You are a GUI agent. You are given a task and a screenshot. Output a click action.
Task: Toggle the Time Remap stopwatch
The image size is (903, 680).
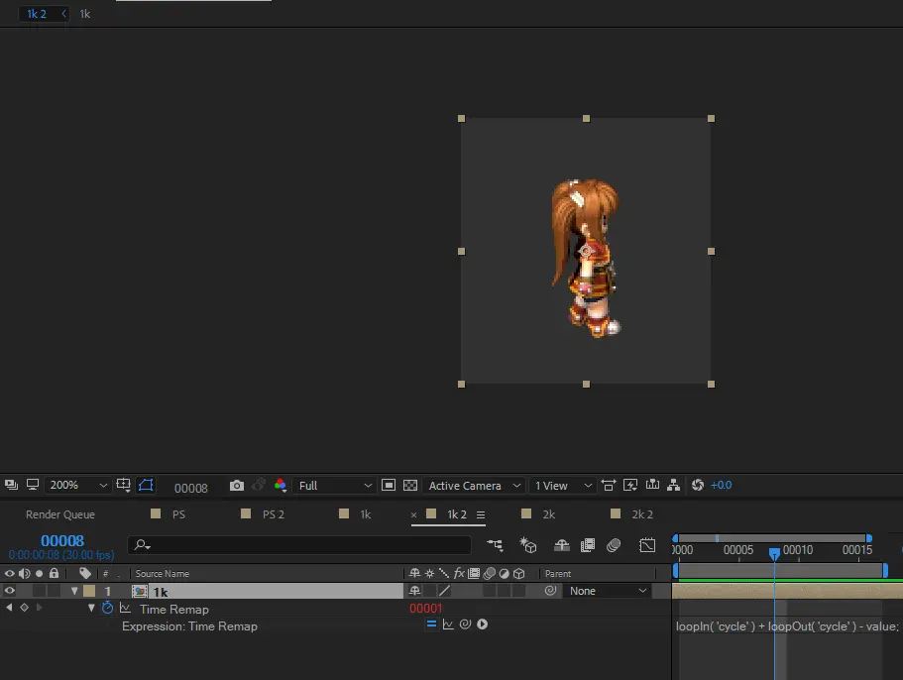pos(107,608)
